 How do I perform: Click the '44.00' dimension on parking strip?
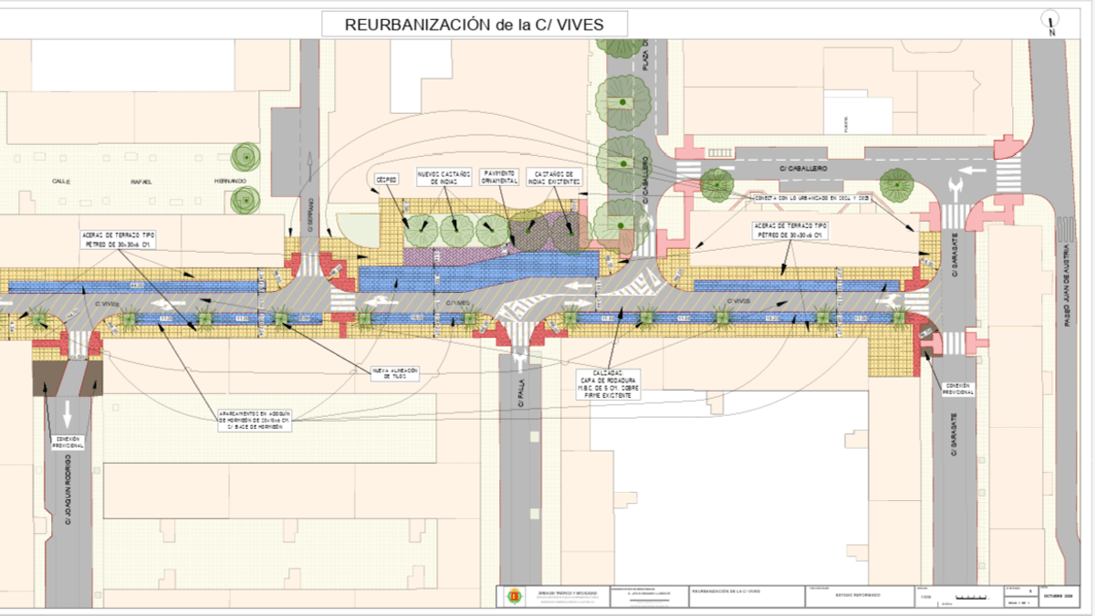pos(137,286)
